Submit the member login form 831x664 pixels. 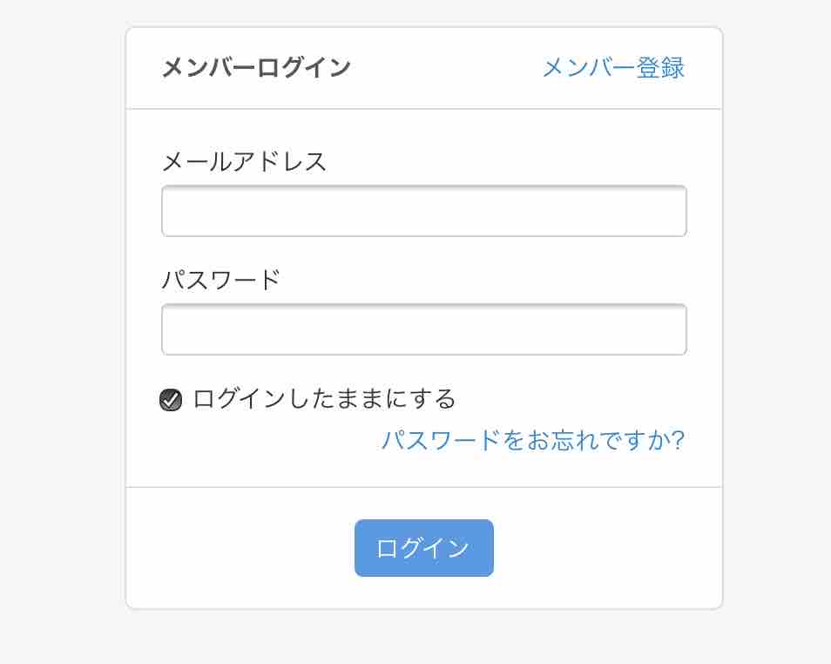pyautogui.click(x=423, y=548)
